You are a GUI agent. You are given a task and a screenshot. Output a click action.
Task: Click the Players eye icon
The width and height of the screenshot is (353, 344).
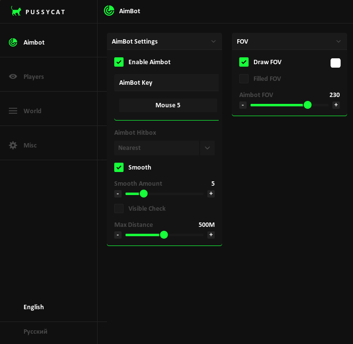pyautogui.click(x=13, y=76)
